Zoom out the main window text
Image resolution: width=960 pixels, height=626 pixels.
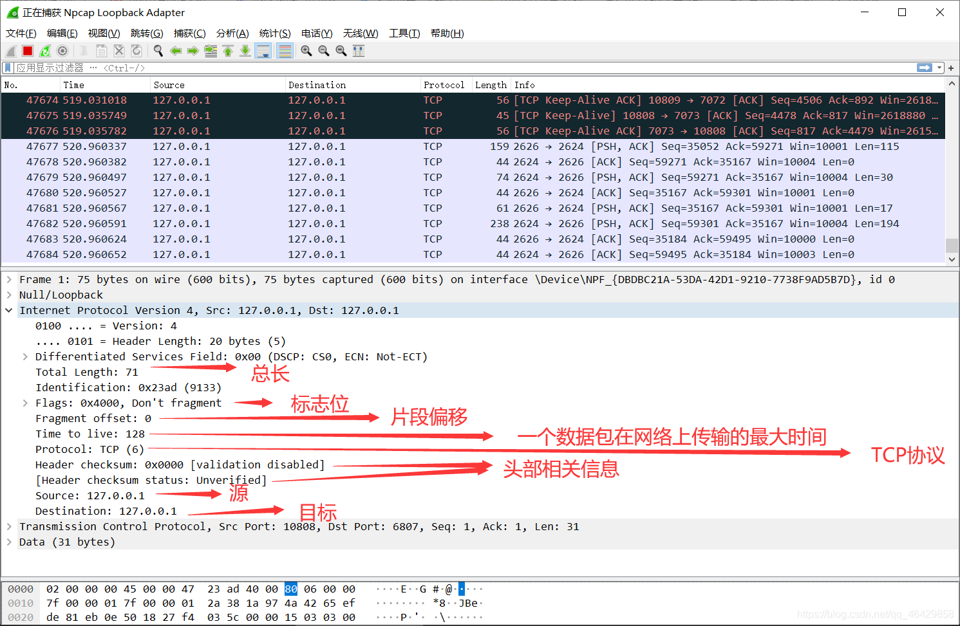324,51
